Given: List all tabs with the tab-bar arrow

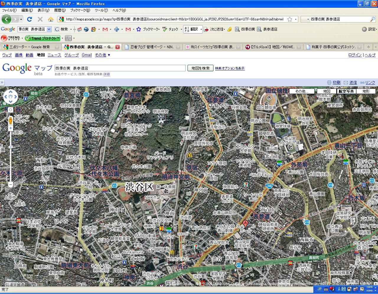Looking at the screenshot, I should pyautogui.click(x=376, y=47).
